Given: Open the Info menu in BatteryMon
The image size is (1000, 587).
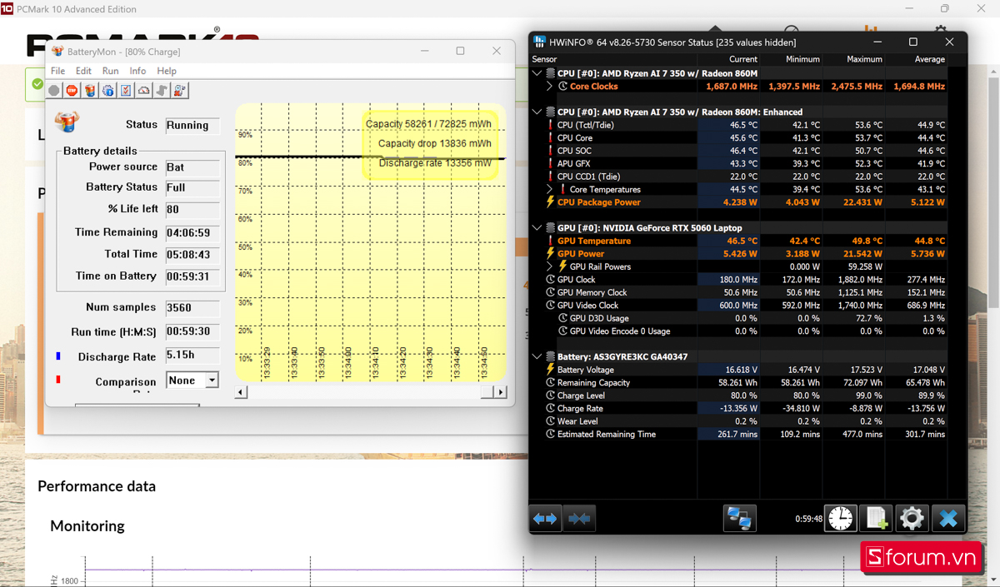Looking at the screenshot, I should click(137, 71).
